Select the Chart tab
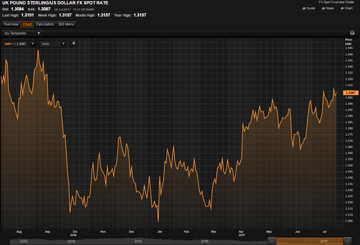Viewport: 360px width, 245px height. (27, 25)
